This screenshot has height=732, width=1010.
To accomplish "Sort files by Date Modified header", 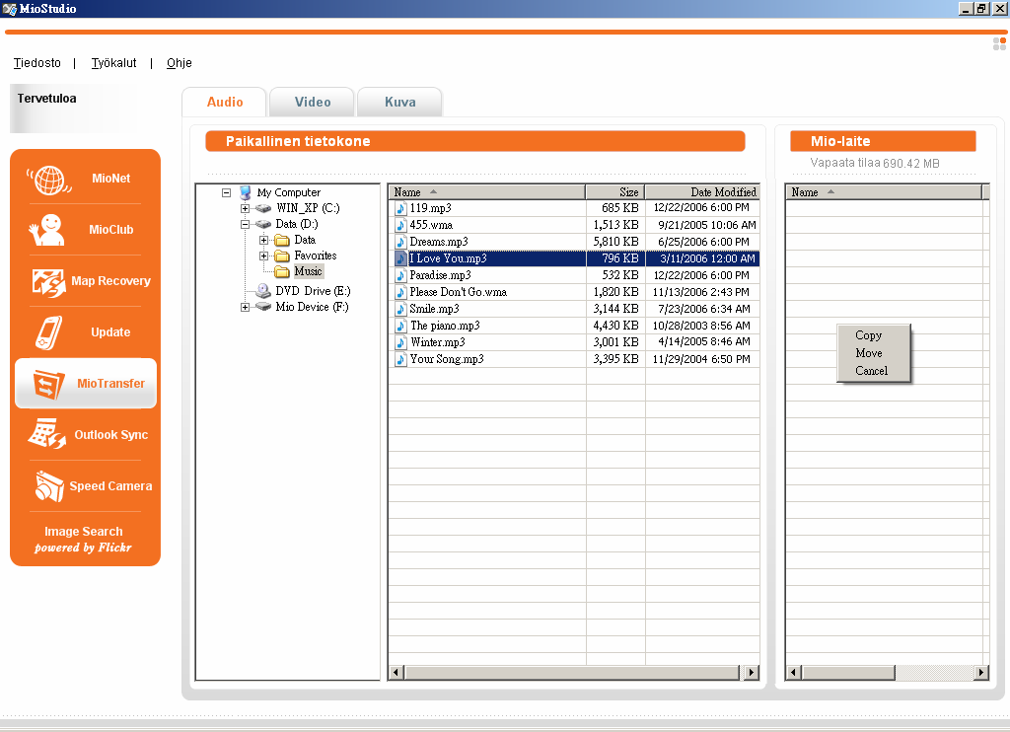I will click(702, 192).
